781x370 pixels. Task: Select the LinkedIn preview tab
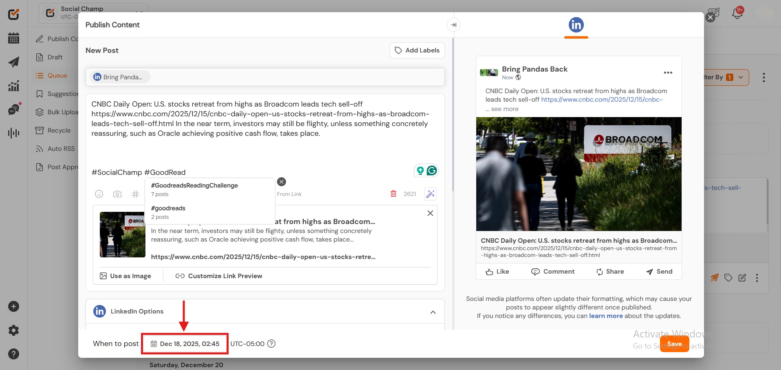(576, 25)
